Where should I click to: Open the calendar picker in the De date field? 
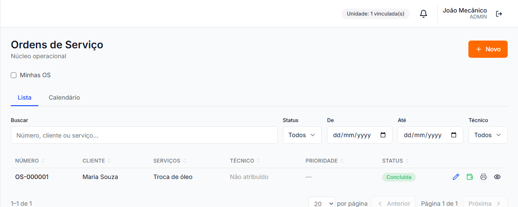(383, 135)
